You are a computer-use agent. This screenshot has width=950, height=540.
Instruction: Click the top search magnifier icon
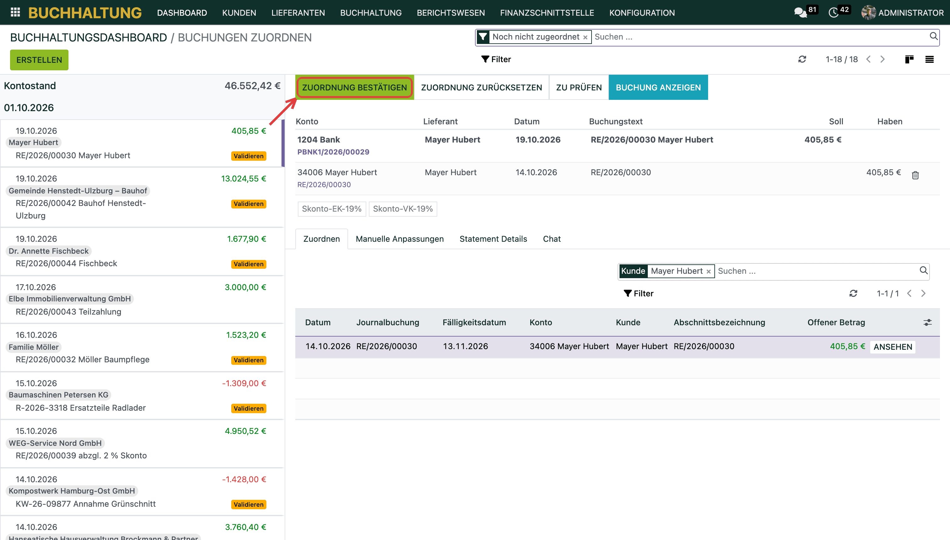point(934,36)
